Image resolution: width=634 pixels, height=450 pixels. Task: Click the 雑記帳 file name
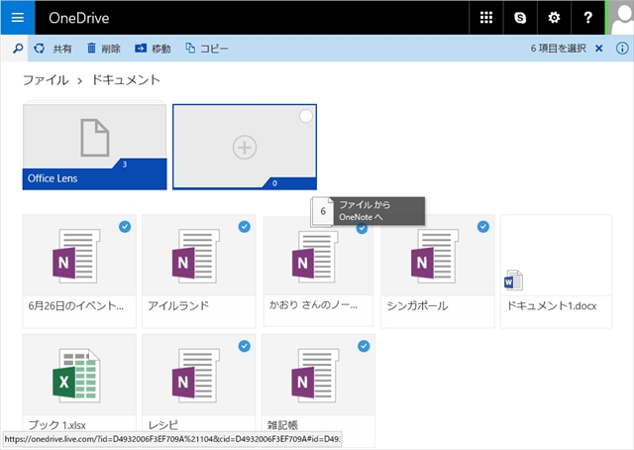coord(282,425)
